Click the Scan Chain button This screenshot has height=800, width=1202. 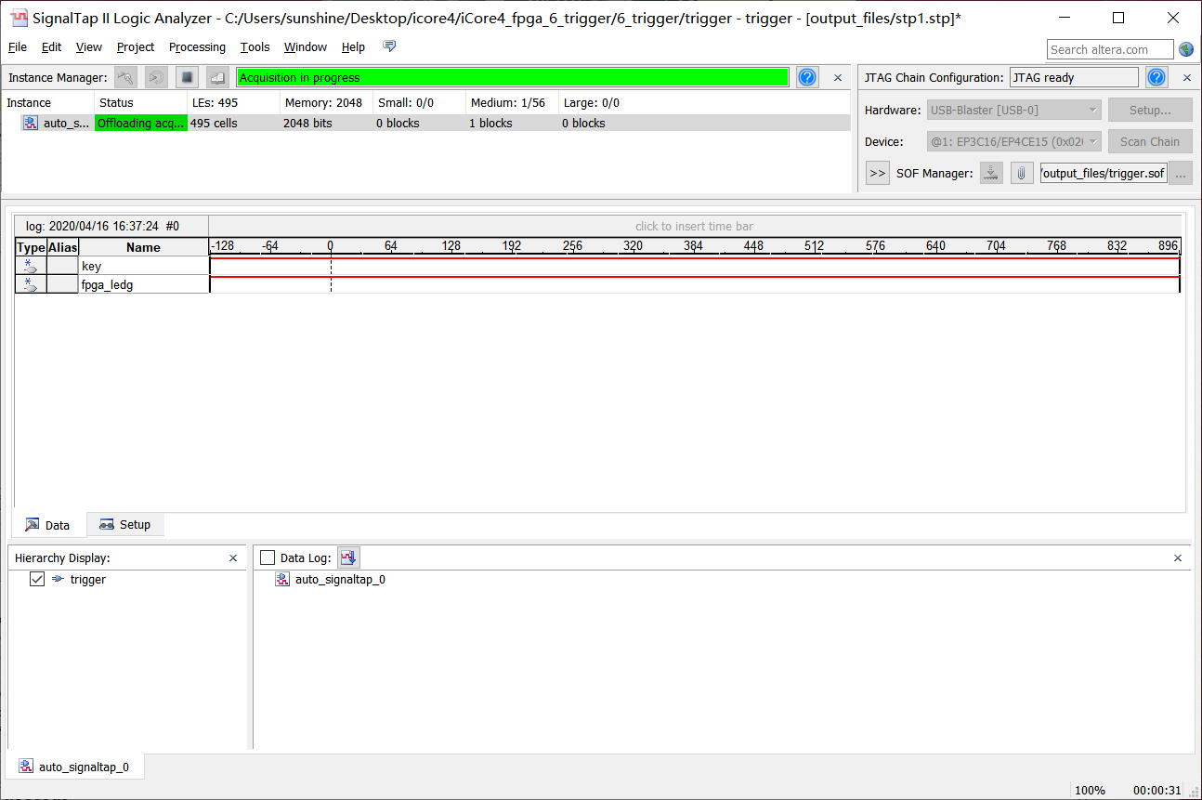(x=1149, y=141)
